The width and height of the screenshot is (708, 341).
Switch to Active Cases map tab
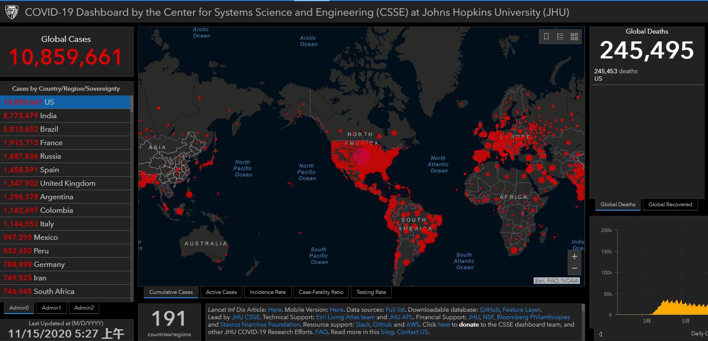(x=221, y=292)
